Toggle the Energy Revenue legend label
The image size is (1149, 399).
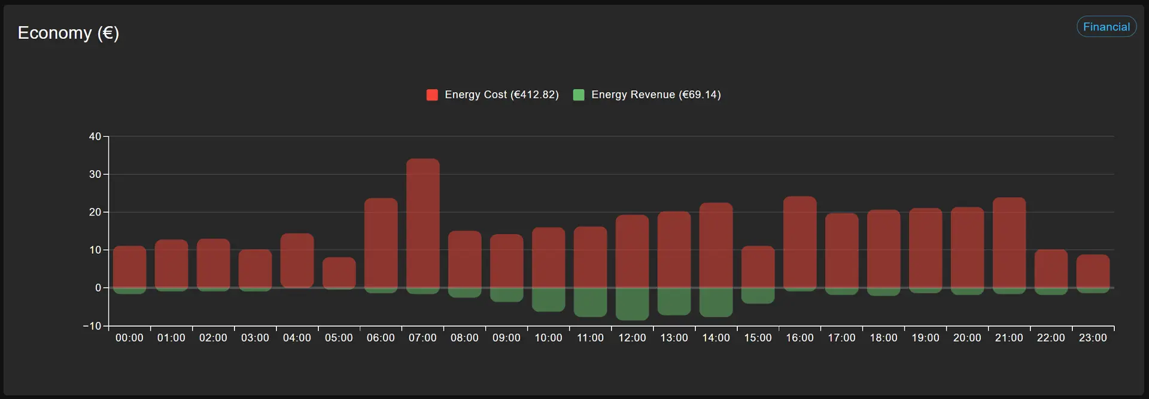coord(655,95)
